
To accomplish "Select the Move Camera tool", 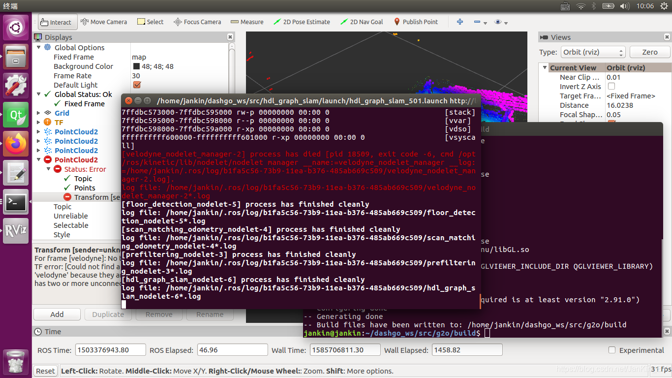I will (104, 22).
